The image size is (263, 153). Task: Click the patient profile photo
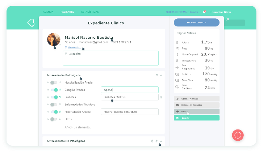click(x=54, y=39)
